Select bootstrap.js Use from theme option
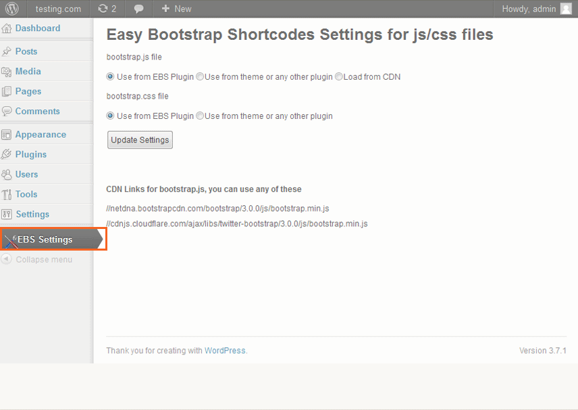The image size is (578, 410). pos(200,77)
